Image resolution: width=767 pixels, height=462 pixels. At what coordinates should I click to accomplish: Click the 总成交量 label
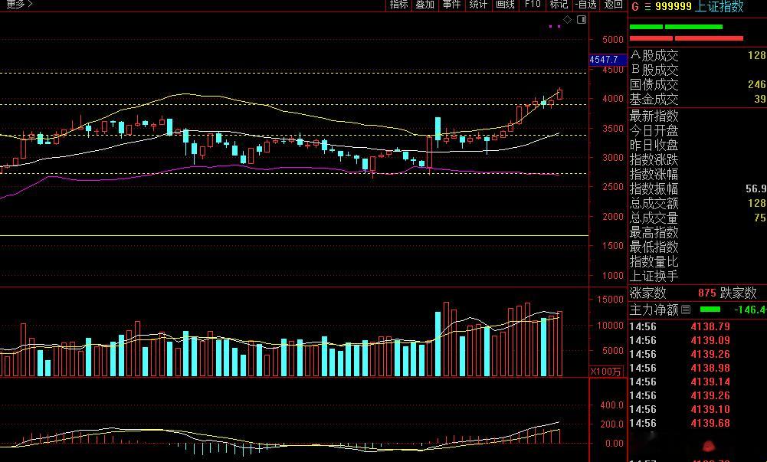click(654, 218)
